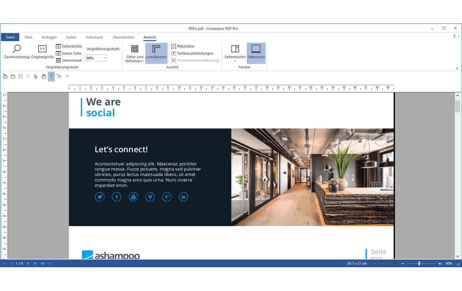This screenshot has width=462, height=291.
Task: Undo last action with the curved arrow icon
Action: [x=28, y=76]
